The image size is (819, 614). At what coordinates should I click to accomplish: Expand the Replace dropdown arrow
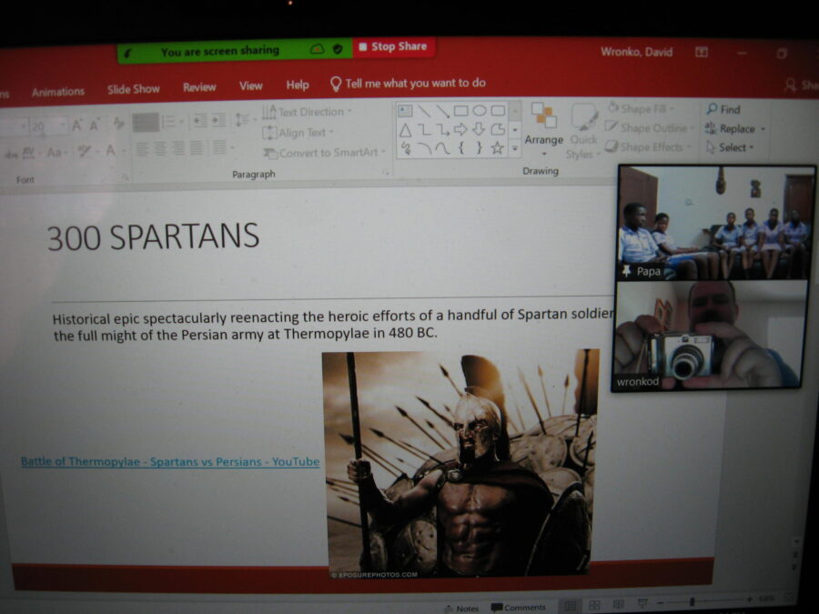pos(763,129)
